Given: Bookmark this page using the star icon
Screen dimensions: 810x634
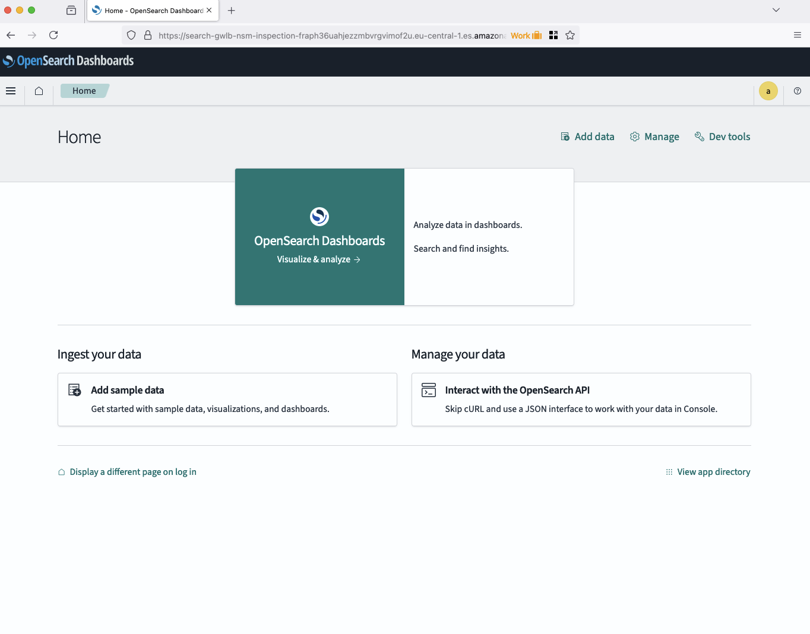Looking at the screenshot, I should (x=570, y=35).
